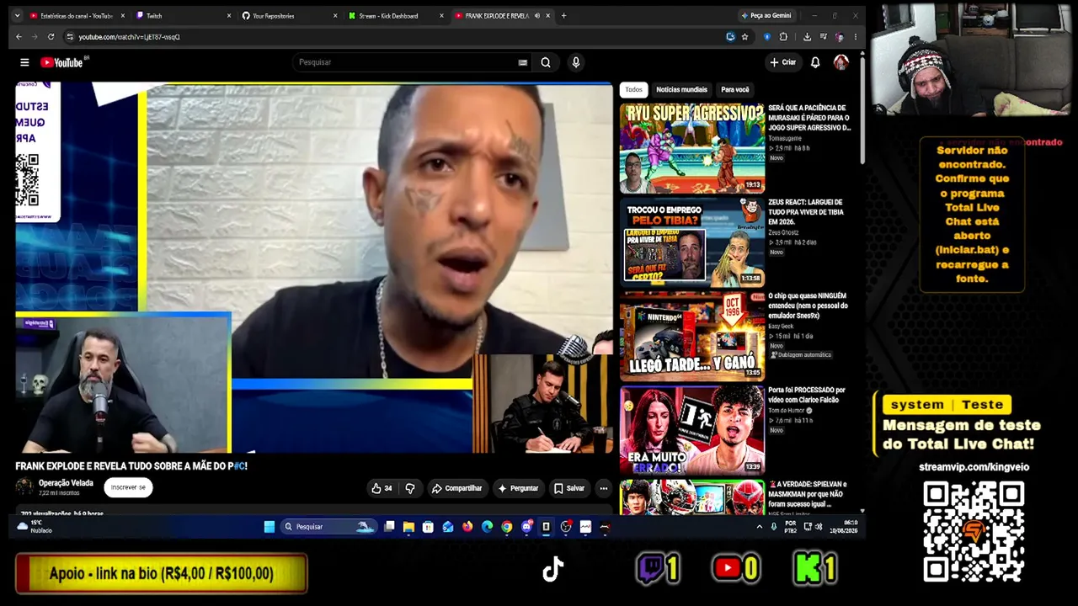Launch Firefox from the taskbar

coord(467,527)
